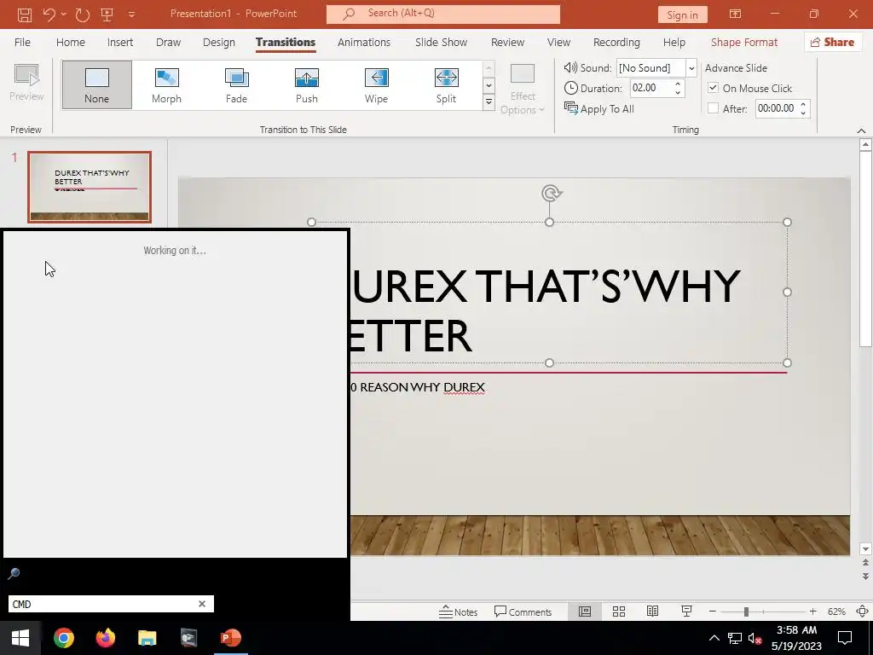Zoom out with the minus button
The height and width of the screenshot is (655, 873).
click(712, 612)
